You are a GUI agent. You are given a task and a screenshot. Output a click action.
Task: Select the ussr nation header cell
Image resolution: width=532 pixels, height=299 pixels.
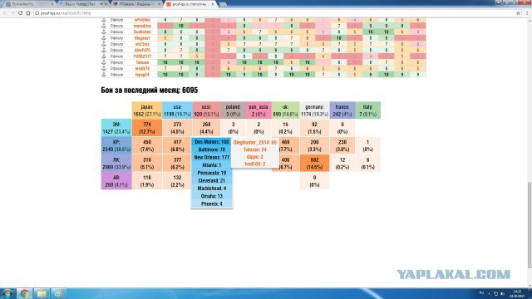point(206,110)
